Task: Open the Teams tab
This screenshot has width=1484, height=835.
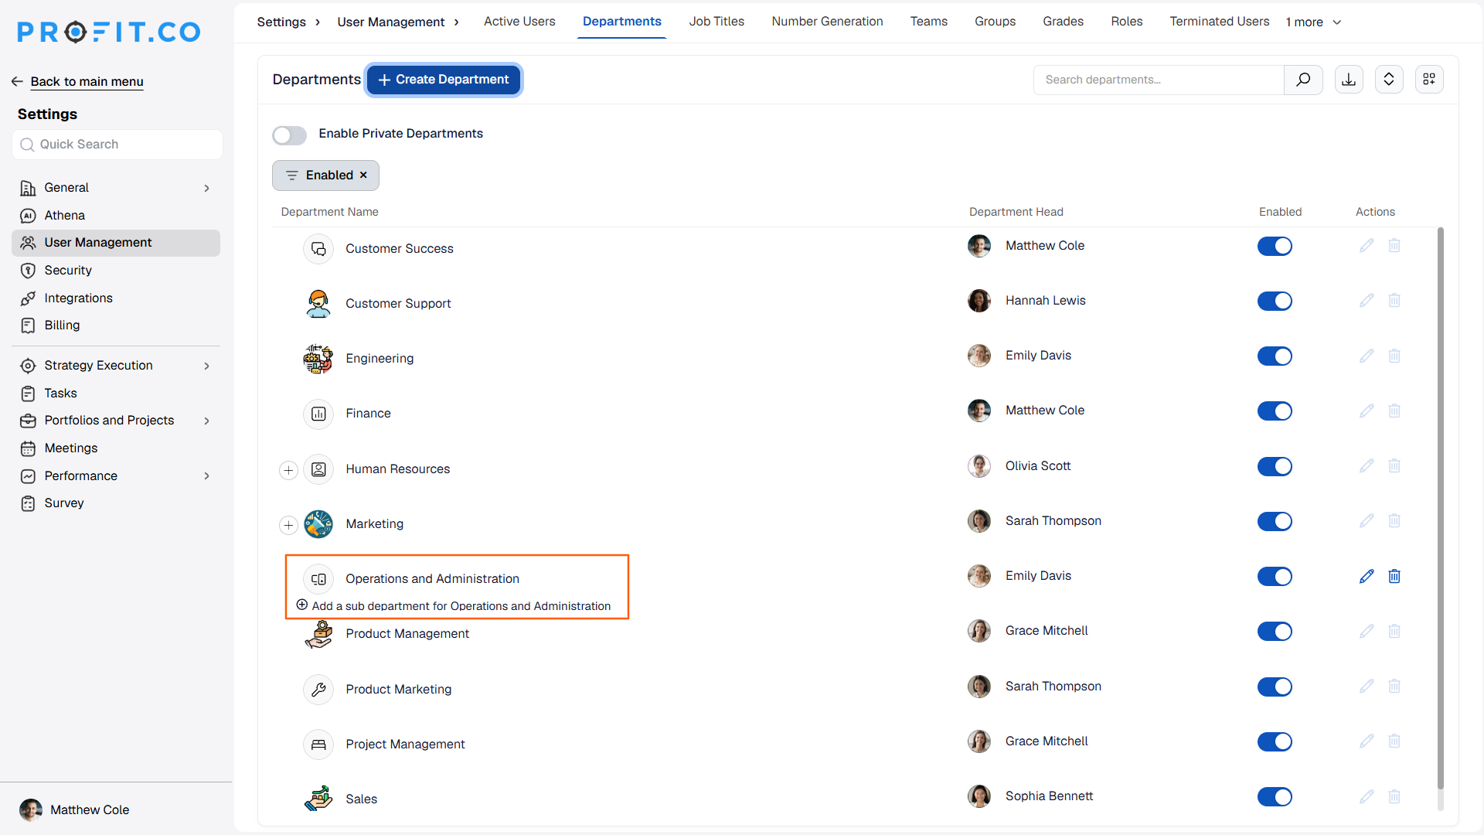Action: 928,22
